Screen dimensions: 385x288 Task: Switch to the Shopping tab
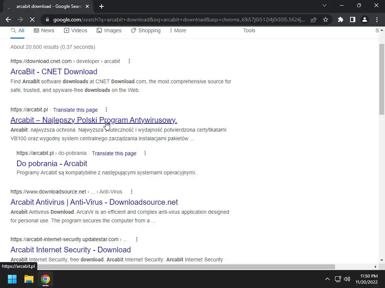click(146, 31)
